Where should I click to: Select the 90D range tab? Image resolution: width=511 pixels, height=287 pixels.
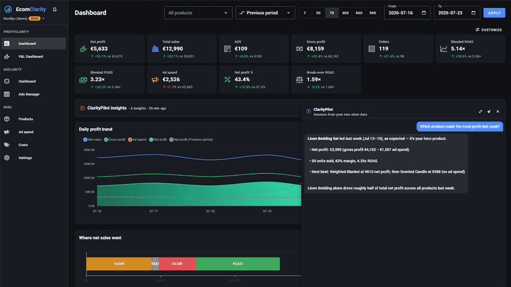373,13
